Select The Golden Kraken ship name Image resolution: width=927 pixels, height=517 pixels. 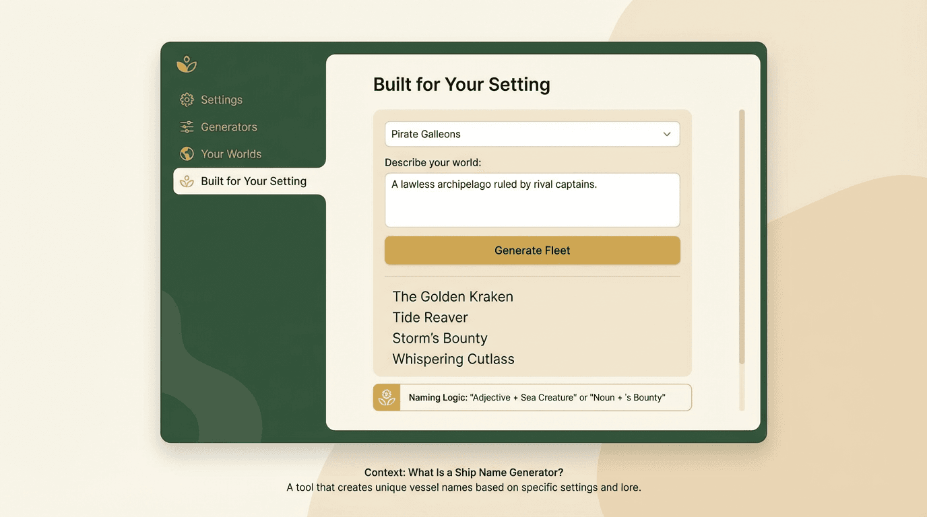(x=453, y=296)
